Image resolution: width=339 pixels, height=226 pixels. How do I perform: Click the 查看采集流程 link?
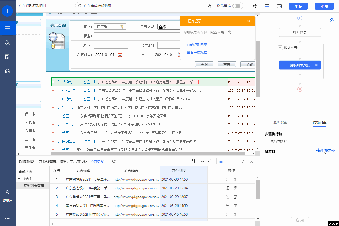click(x=197, y=52)
